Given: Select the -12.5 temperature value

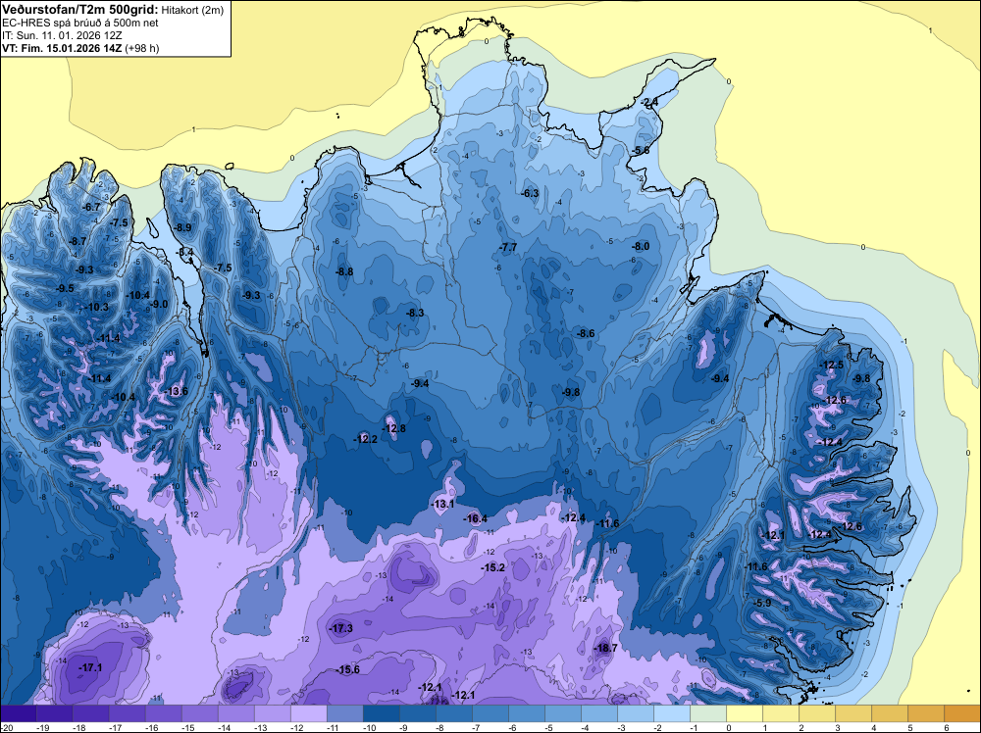Looking at the screenshot, I should pyautogui.click(x=832, y=365).
